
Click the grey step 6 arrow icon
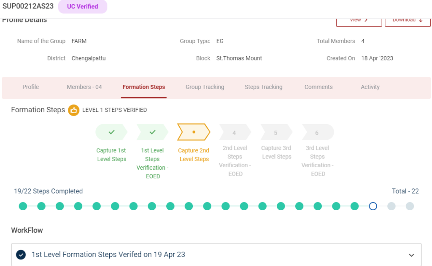pos(317,133)
